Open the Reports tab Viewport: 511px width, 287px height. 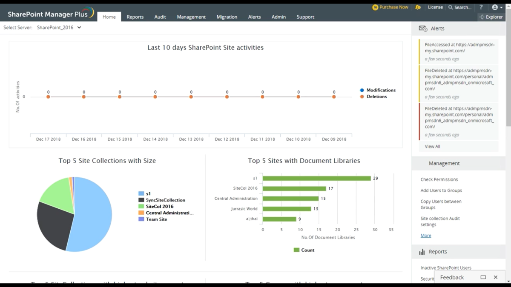click(135, 17)
